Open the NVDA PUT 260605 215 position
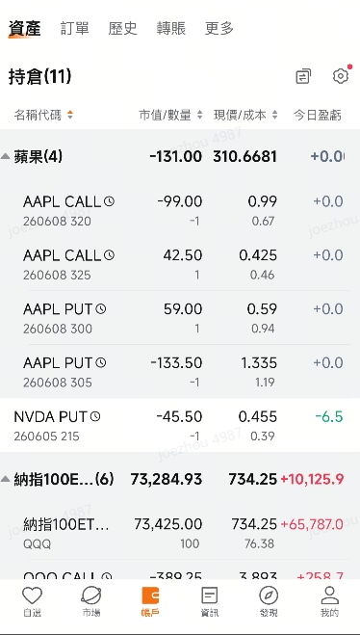Image resolution: width=360 pixels, height=635 pixels. (180, 425)
